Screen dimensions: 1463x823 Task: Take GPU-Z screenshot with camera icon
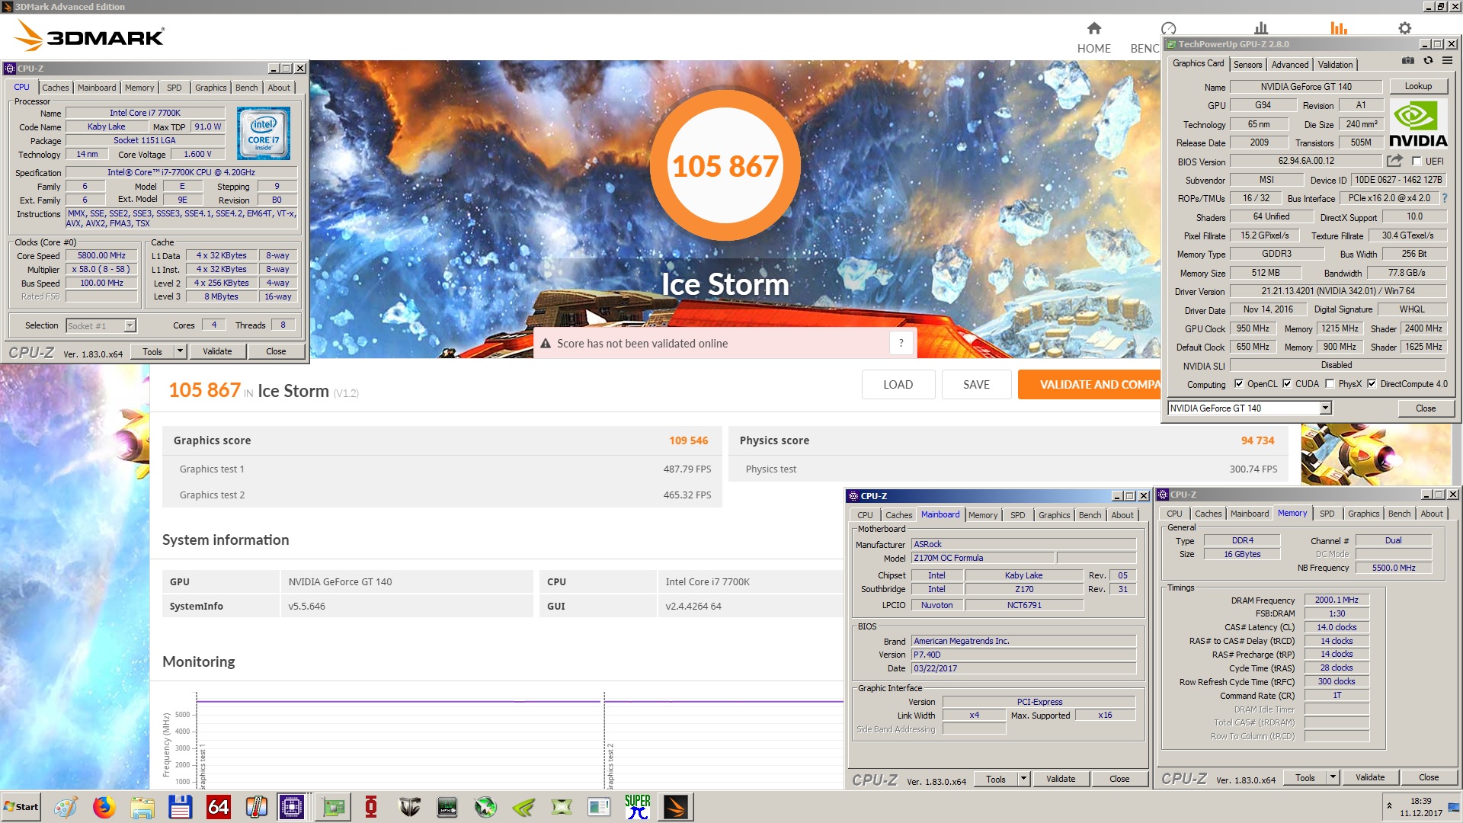(1408, 61)
